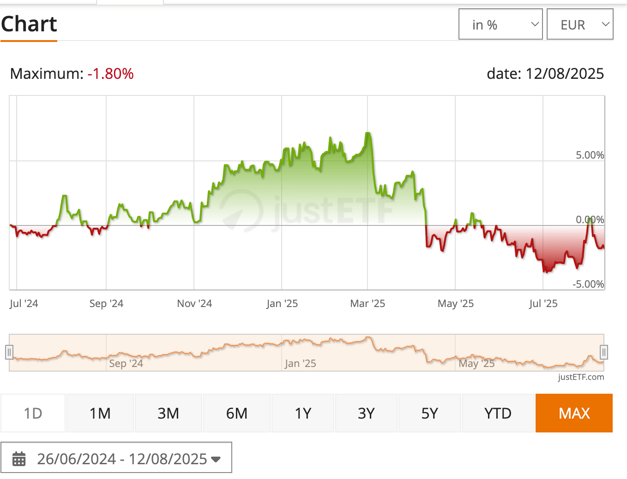The height and width of the screenshot is (479, 627).
Task: Click the calendar icon beside date range
Action: click(19, 459)
